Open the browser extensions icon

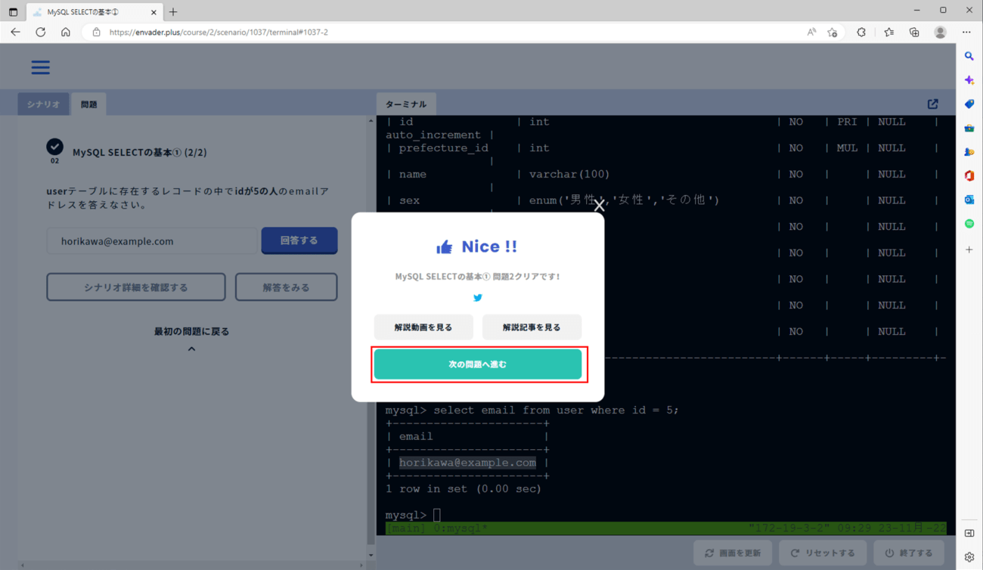[x=861, y=33]
